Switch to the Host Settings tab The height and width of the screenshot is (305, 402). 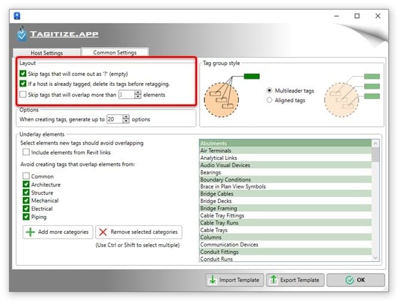tap(47, 53)
